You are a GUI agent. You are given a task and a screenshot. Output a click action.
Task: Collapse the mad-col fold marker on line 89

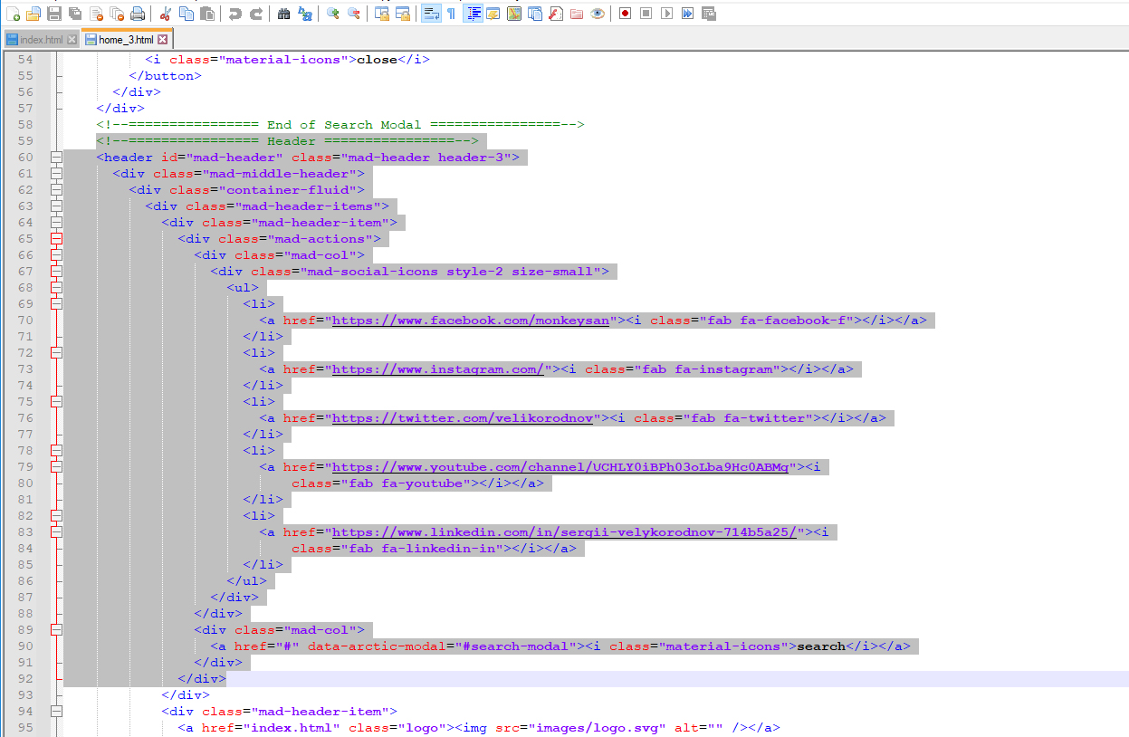point(56,630)
